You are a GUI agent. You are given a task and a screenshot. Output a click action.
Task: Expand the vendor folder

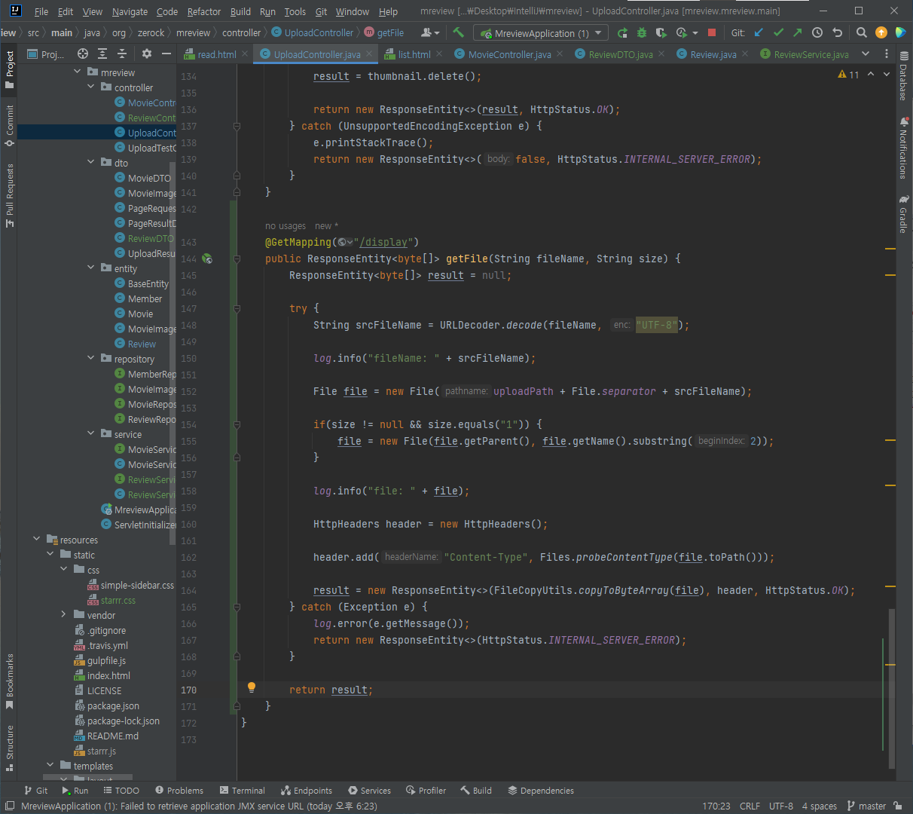point(64,615)
